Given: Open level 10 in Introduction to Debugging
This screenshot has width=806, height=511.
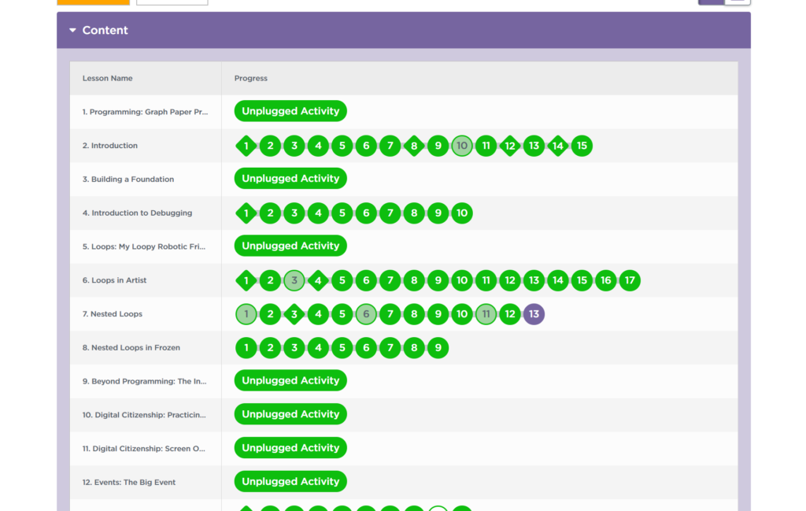Looking at the screenshot, I should click(x=462, y=213).
